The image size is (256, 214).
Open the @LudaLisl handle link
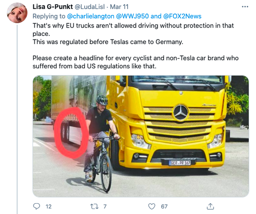[x=90, y=7]
